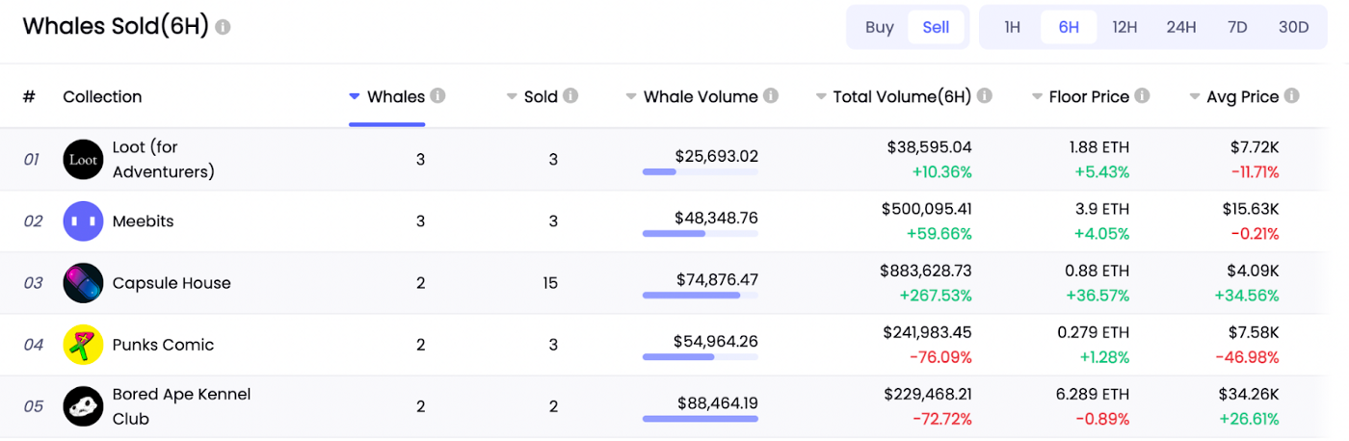Open Loot (for Adventurers) collection link

click(164, 160)
